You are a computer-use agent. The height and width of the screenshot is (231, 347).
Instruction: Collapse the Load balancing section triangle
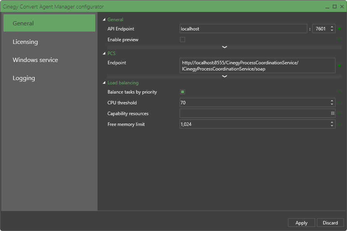(x=104, y=83)
